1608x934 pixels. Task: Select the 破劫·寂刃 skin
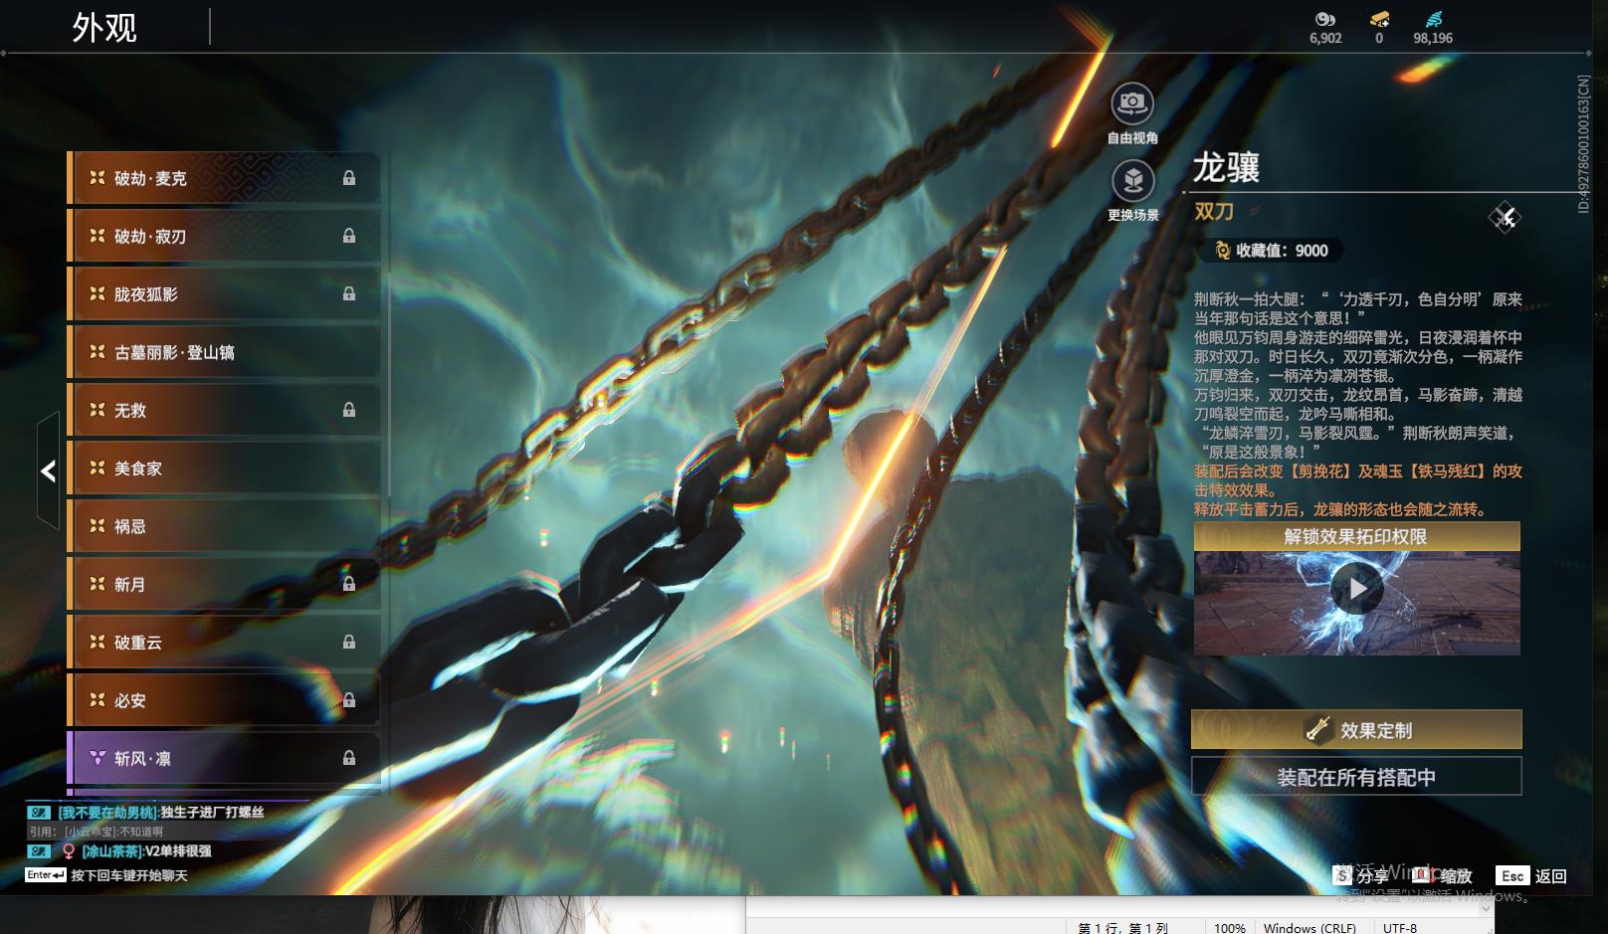224,236
